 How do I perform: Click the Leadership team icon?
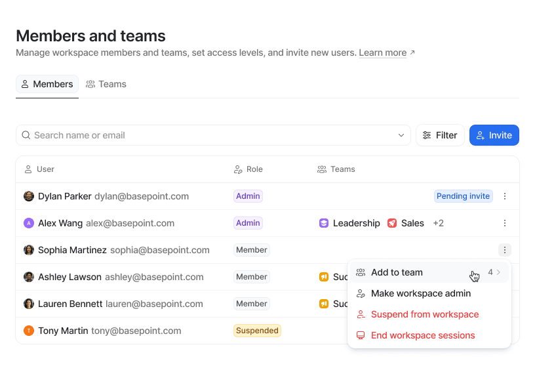pyautogui.click(x=324, y=223)
